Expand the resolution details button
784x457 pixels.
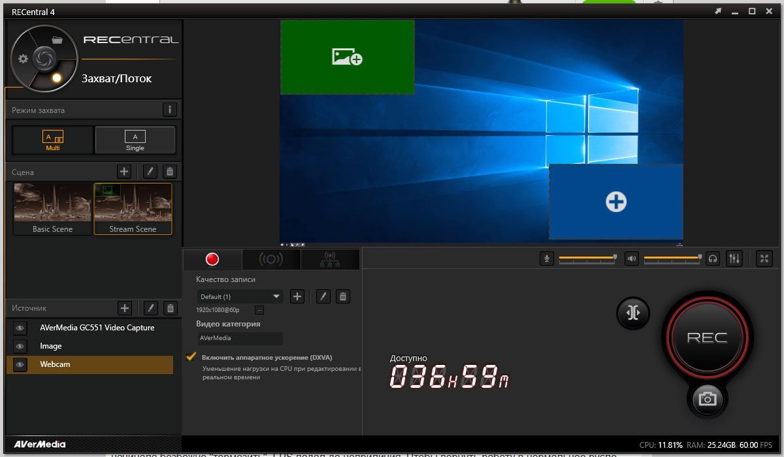click(259, 310)
